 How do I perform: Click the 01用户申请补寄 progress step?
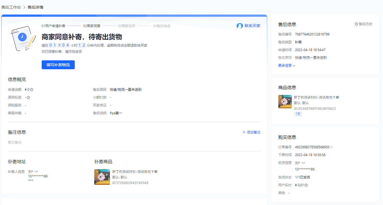click(53, 26)
